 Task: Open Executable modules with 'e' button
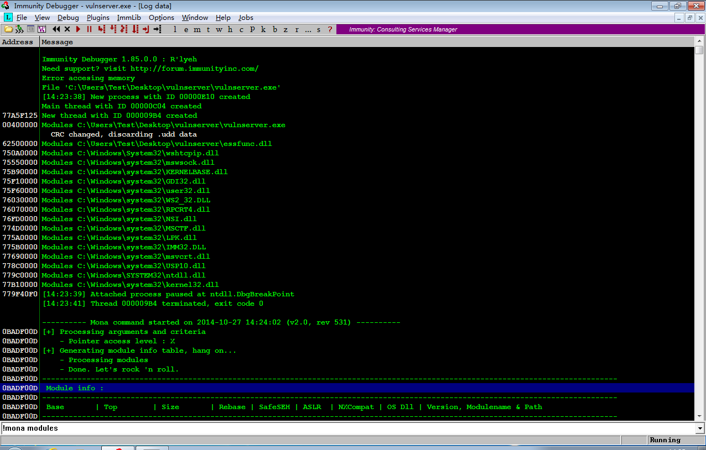point(186,29)
